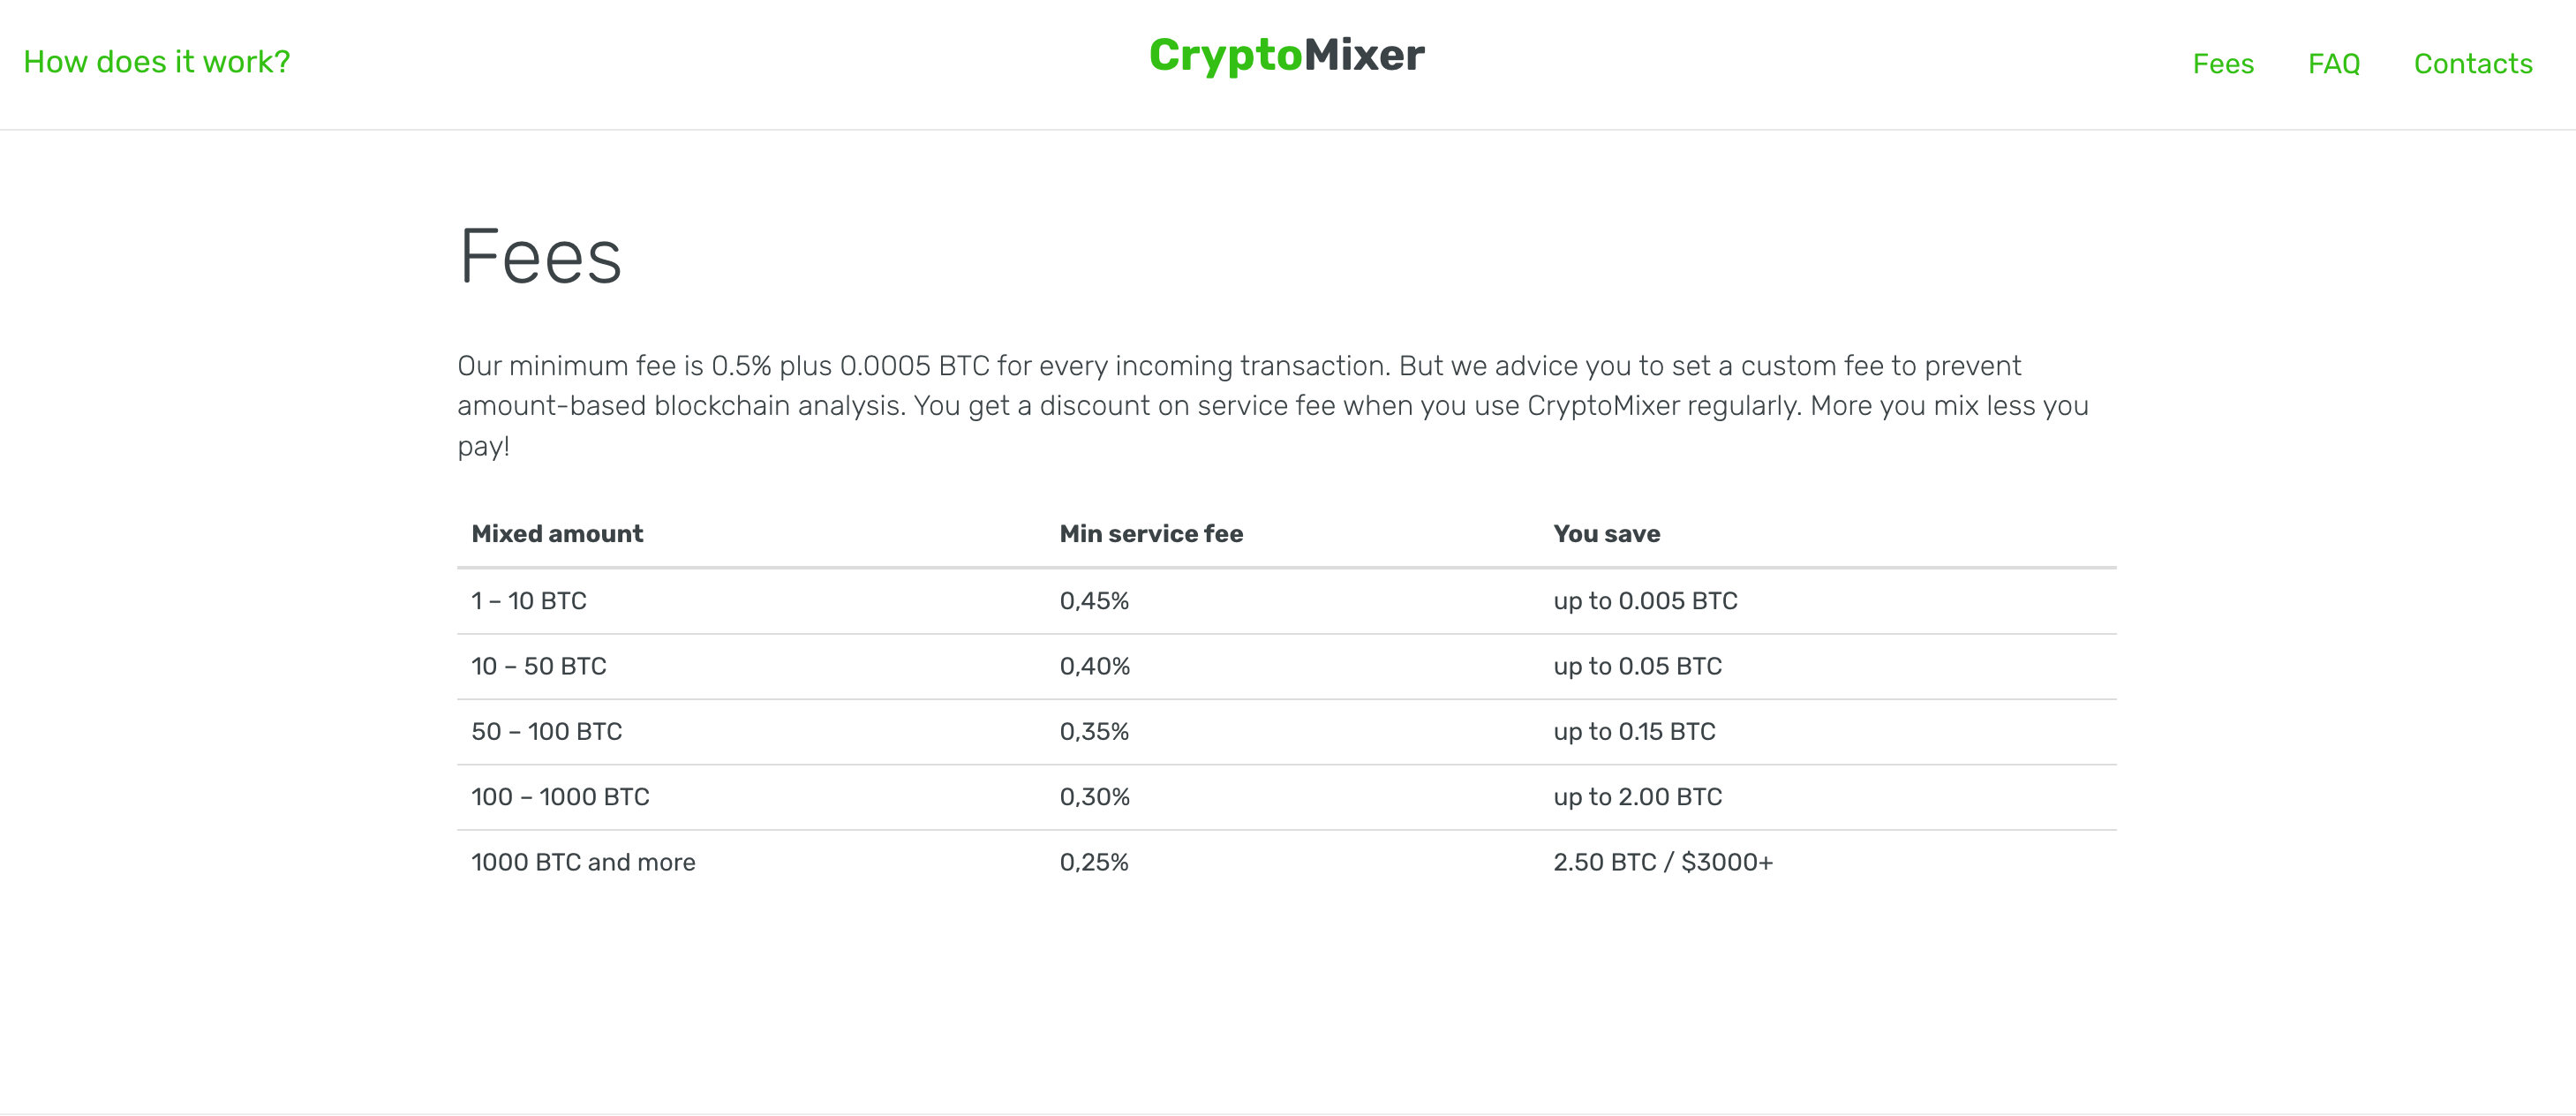
Task: Select the '50 – 100 BTC' table row
Action: (546, 731)
